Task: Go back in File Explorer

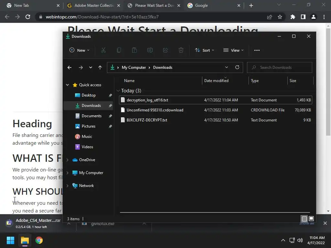Action: click(x=69, y=67)
